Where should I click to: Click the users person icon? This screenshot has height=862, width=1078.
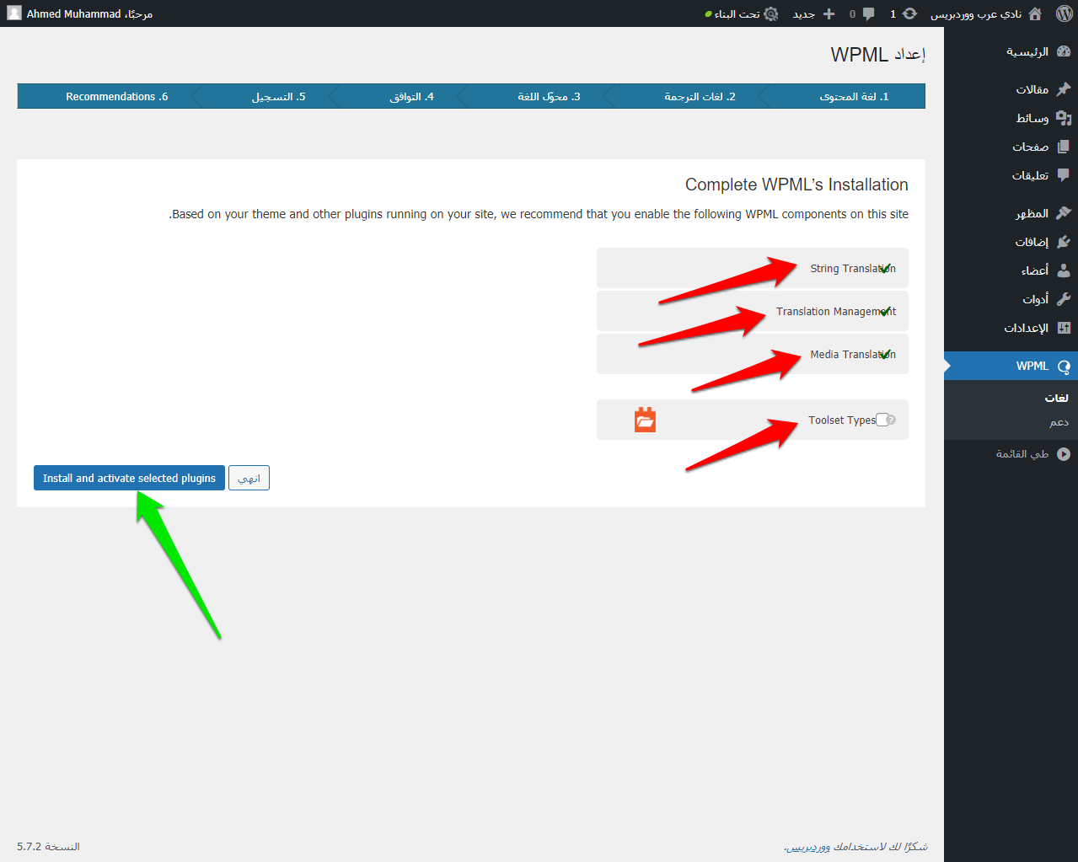click(1064, 270)
